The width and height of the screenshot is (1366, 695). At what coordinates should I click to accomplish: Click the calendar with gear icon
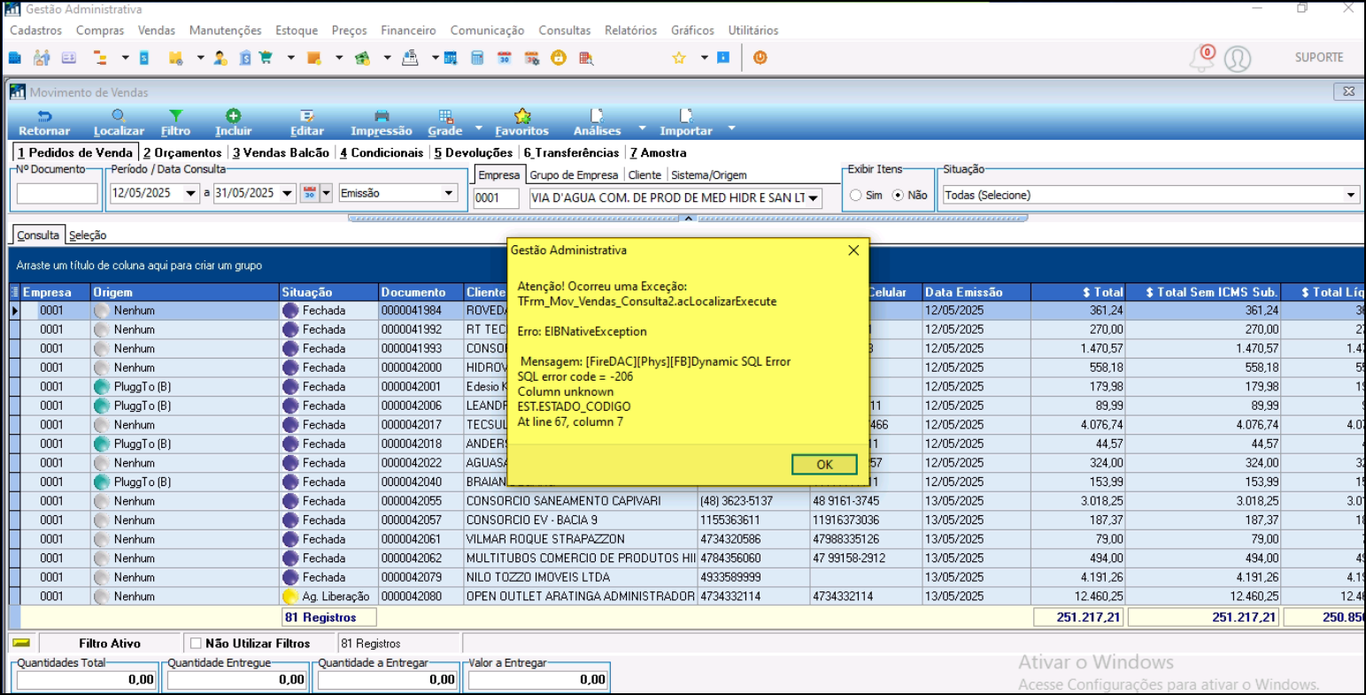pos(531,58)
